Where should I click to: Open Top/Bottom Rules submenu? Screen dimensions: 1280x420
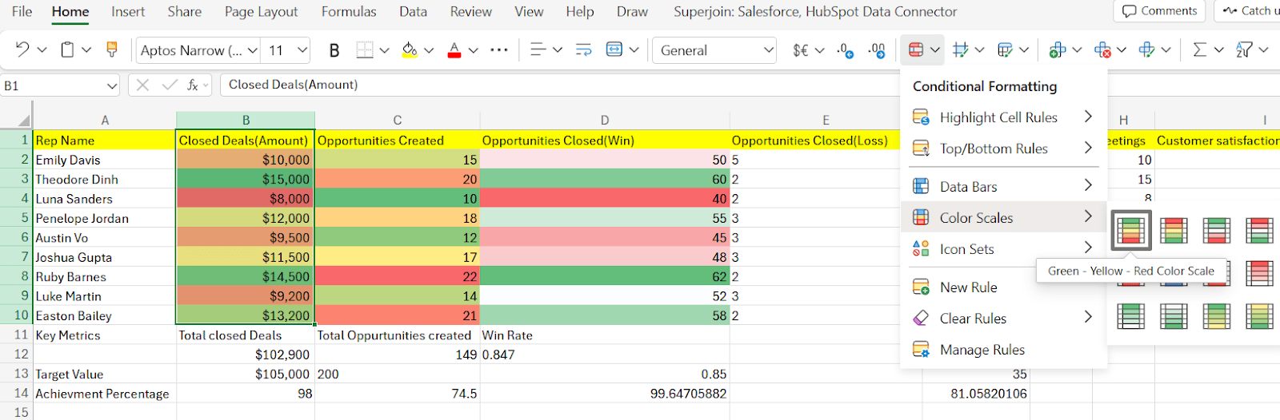(1003, 149)
